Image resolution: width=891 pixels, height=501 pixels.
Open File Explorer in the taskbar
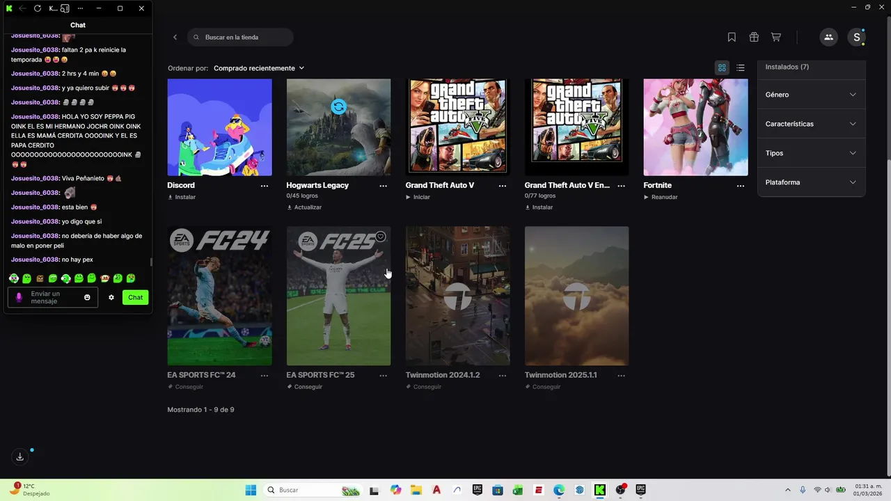(x=416, y=490)
